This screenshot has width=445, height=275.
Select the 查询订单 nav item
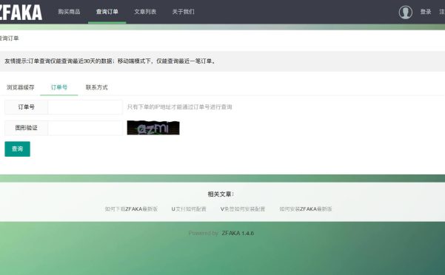click(x=107, y=12)
